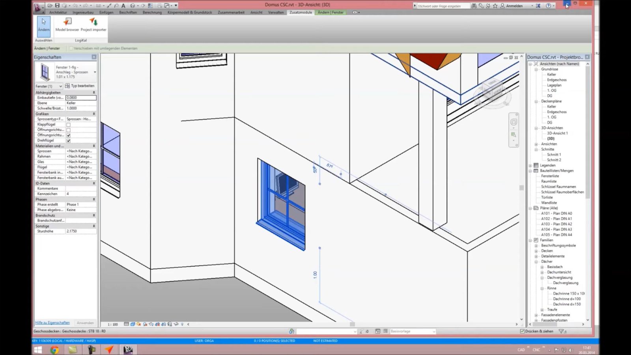Click the Text tool 'A' icon
Viewport: 631px width, 355px height.
123,6
